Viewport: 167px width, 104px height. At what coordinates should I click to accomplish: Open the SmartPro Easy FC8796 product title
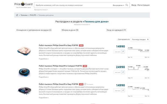pos(58,84)
